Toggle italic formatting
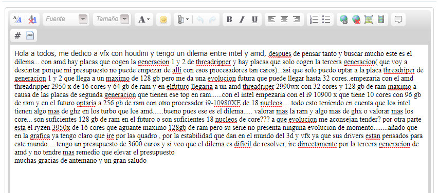Viewport: 438px width, 193px height. coord(242,20)
